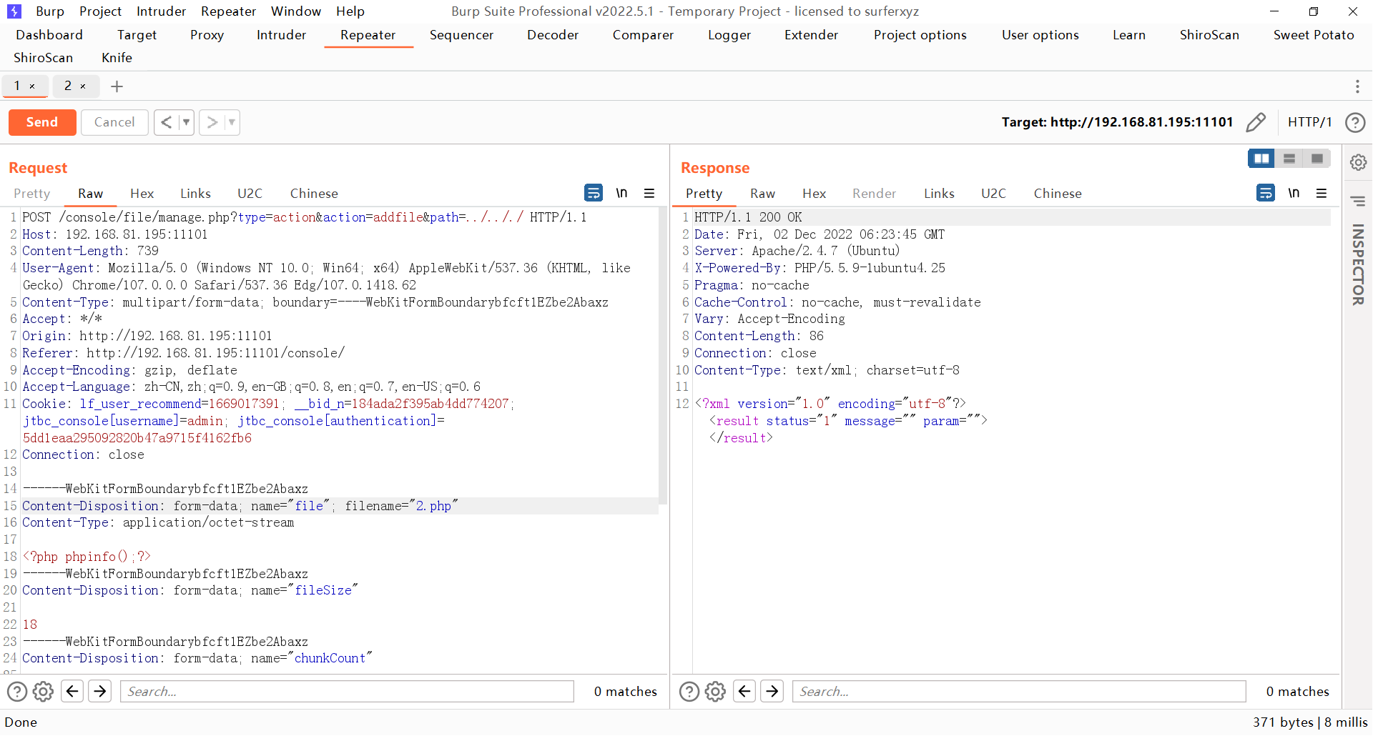Go to previous request search match

(72, 691)
